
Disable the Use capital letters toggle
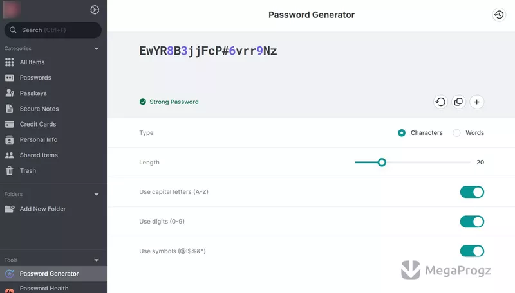pos(472,192)
